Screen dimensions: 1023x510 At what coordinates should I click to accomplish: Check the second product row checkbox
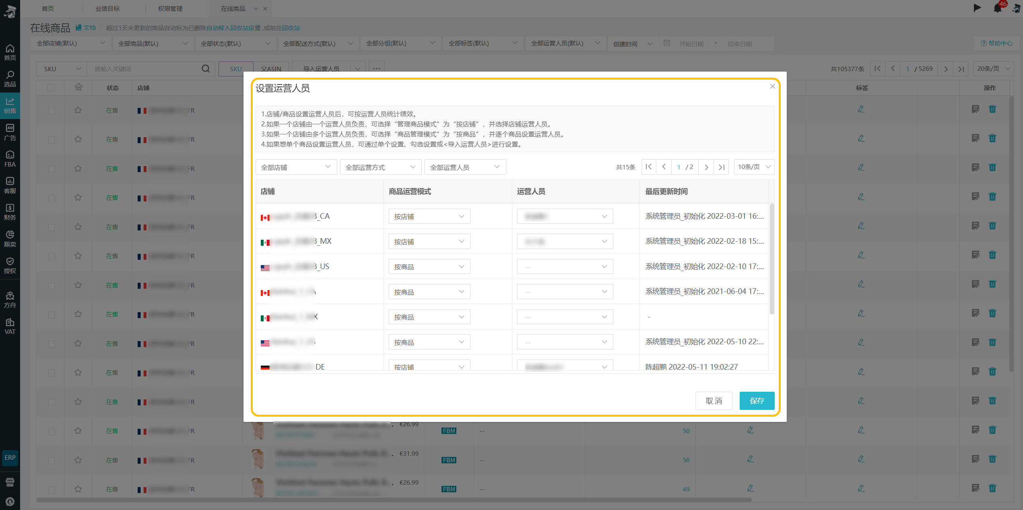point(52,140)
